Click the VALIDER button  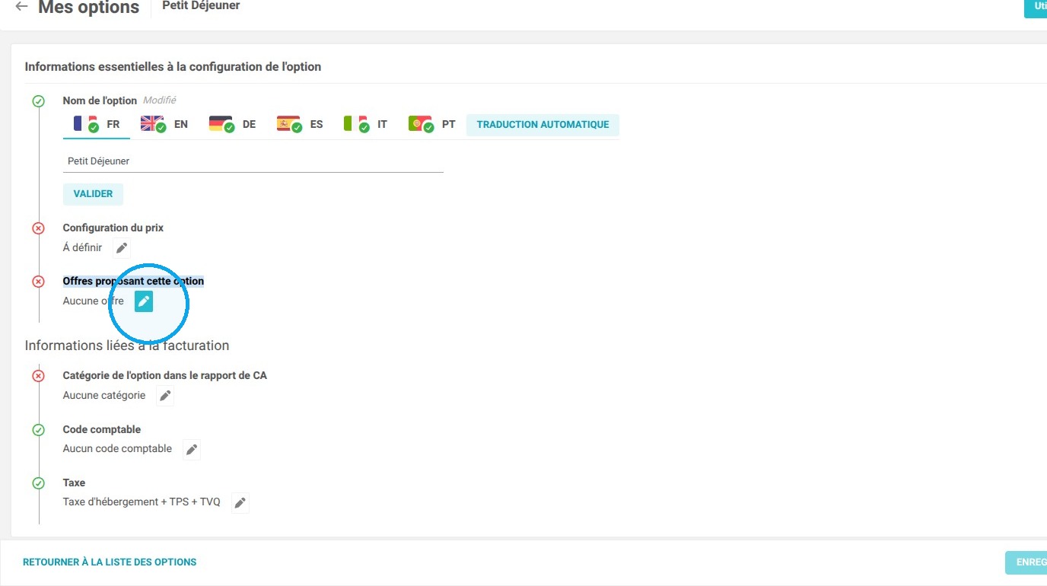93,194
